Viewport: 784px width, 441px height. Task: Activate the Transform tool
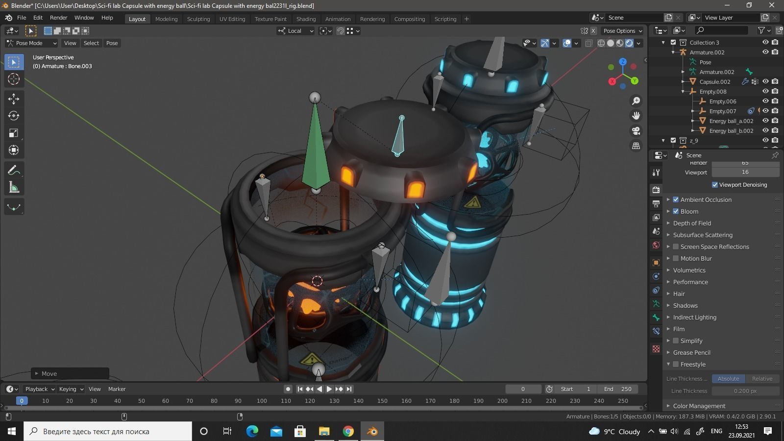tap(14, 150)
